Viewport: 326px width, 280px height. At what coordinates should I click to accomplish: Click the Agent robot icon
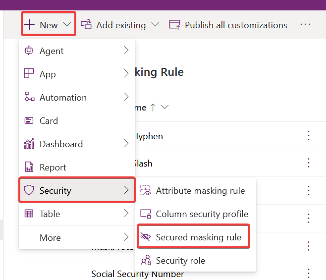tap(29, 51)
